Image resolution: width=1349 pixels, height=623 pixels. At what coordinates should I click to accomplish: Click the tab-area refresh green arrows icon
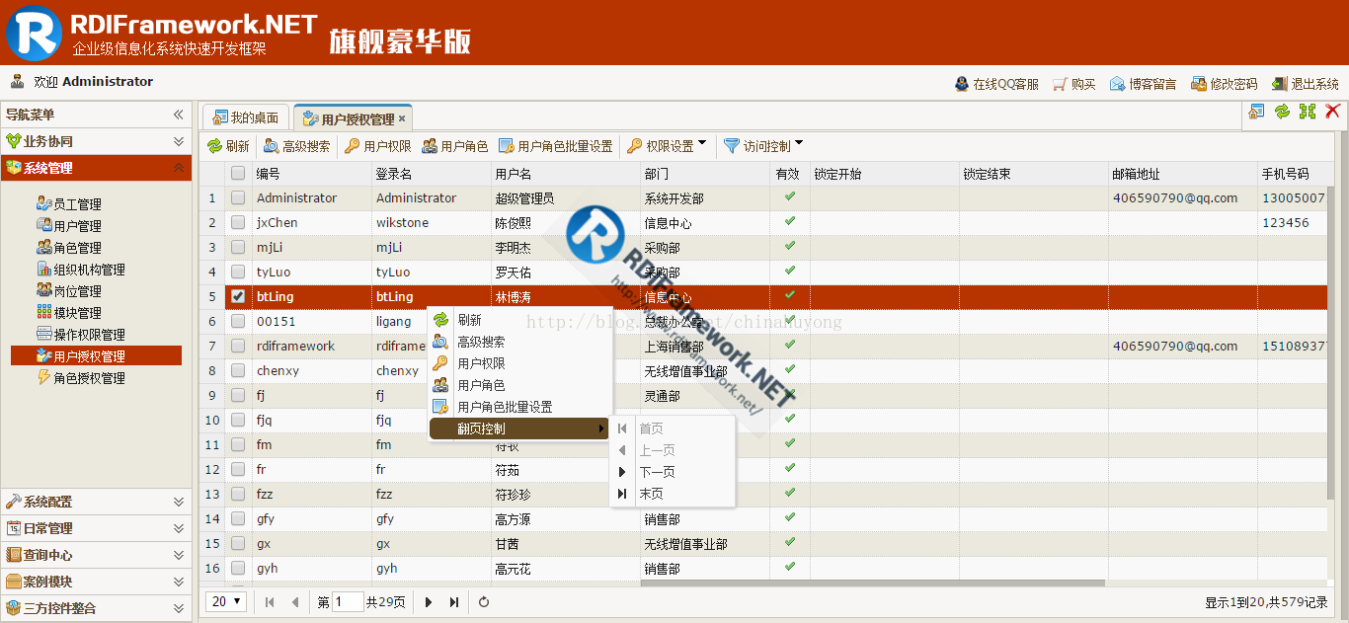1282,112
